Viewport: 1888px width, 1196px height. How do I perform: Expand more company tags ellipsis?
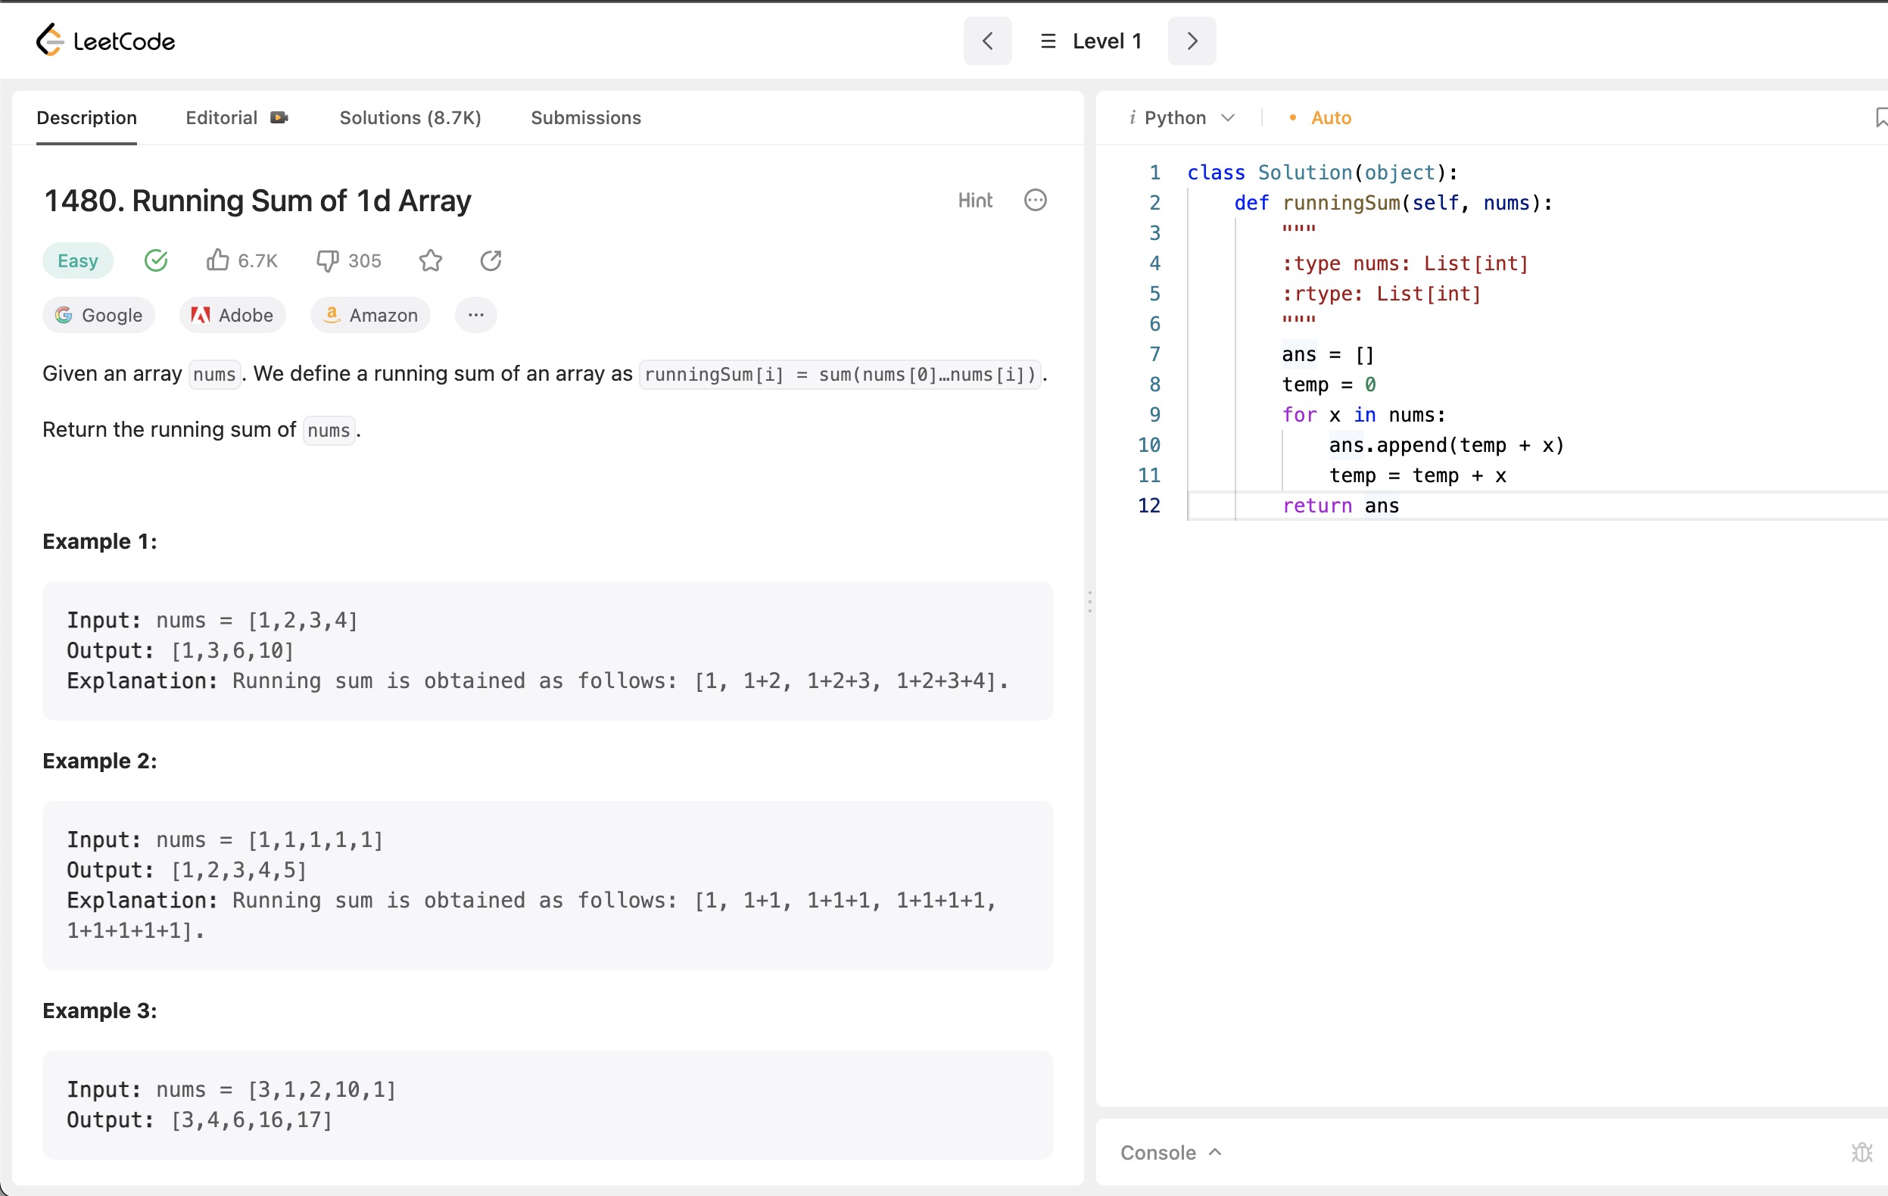coord(476,315)
